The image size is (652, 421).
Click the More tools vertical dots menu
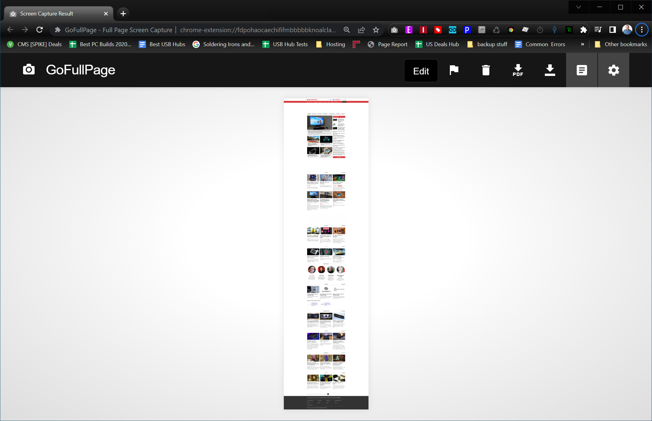[x=642, y=30]
